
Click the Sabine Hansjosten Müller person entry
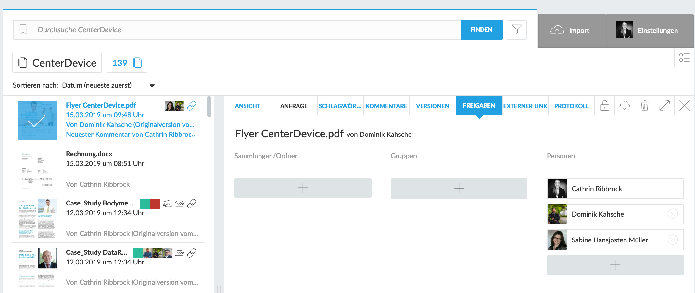tap(615, 240)
